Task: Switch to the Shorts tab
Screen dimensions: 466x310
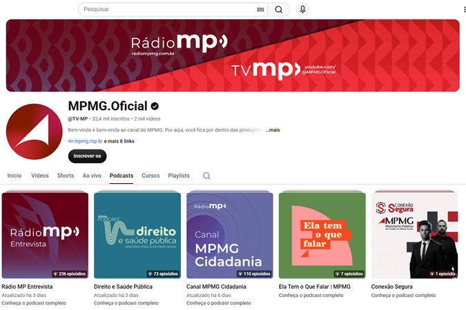Action: 66,176
